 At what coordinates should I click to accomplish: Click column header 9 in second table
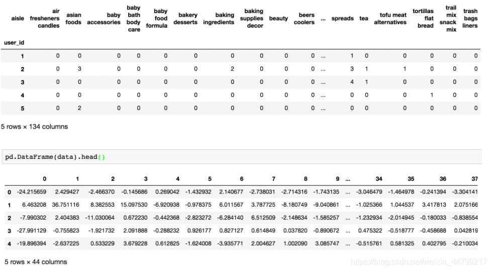click(338, 179)
